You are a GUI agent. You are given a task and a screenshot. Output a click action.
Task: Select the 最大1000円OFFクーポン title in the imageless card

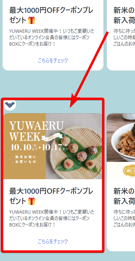51,16
